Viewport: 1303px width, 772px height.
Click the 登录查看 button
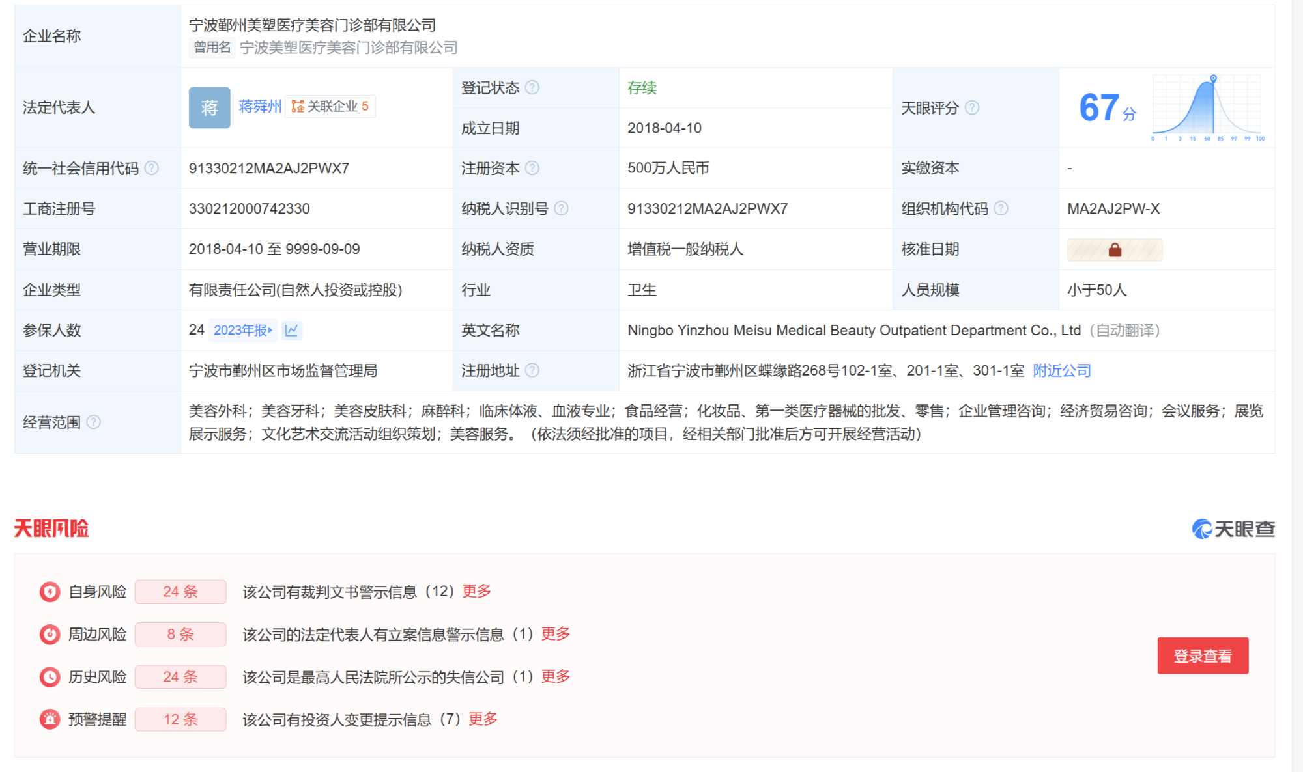(1203, 655)
